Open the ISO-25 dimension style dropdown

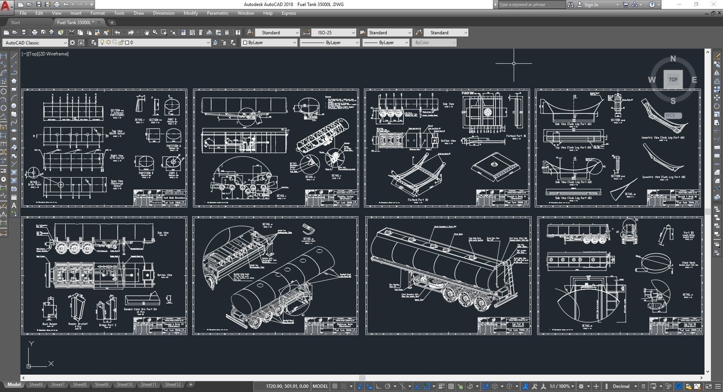334,32
